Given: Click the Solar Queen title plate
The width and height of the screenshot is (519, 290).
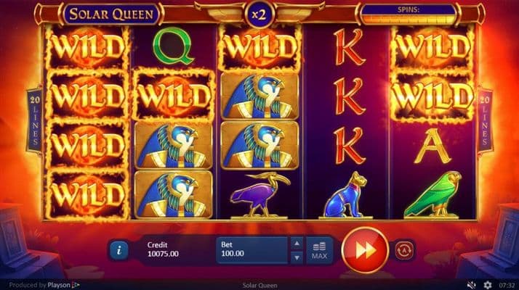Looking at the screenshot, I should 111,14.
